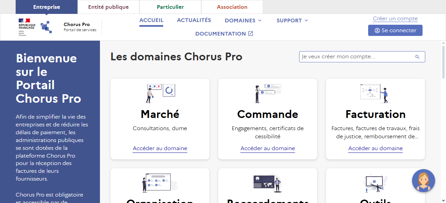Click the 'Bienvenue sur le Portail Chorus Pro' heading
This screenshot has height=203, width=446.
49,78
